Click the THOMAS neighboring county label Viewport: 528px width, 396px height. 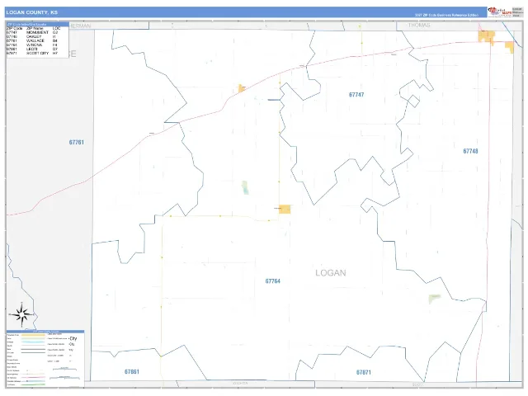[x=419, y=26]
